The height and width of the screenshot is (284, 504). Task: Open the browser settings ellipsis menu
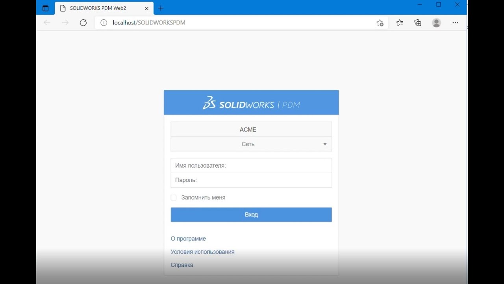tap(455, 23)
